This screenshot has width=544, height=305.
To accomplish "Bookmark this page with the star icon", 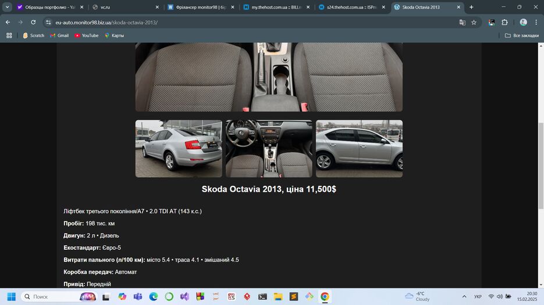I will pos(474,22).
